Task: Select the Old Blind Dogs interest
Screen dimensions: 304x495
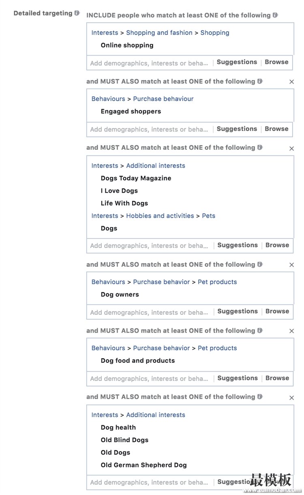Action: click(124, 440)
